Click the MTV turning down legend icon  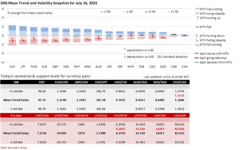click(196, 36)
